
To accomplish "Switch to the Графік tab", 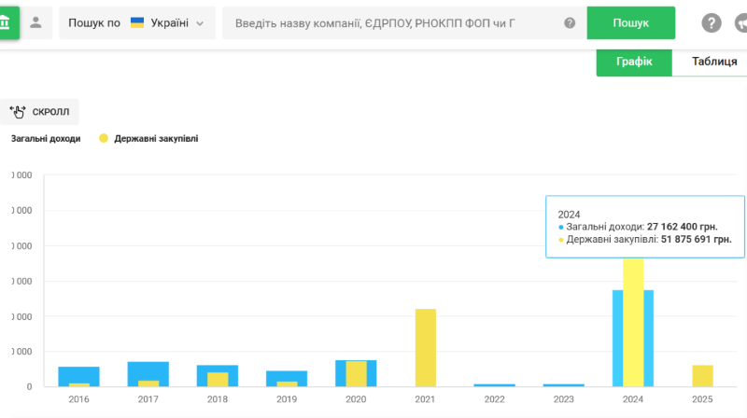I will 633,62.
